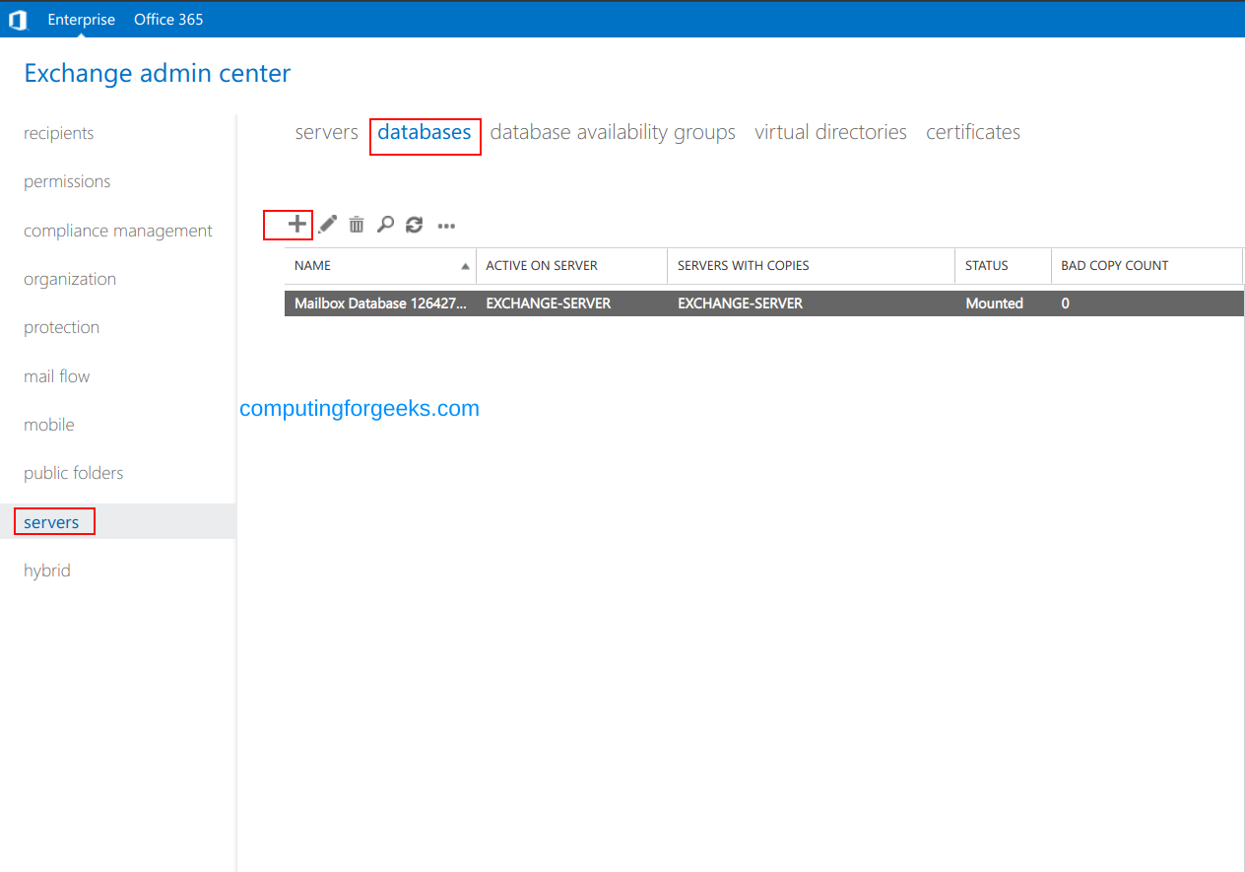
Task: Switch to the servers tab
Action: (326, 131)
